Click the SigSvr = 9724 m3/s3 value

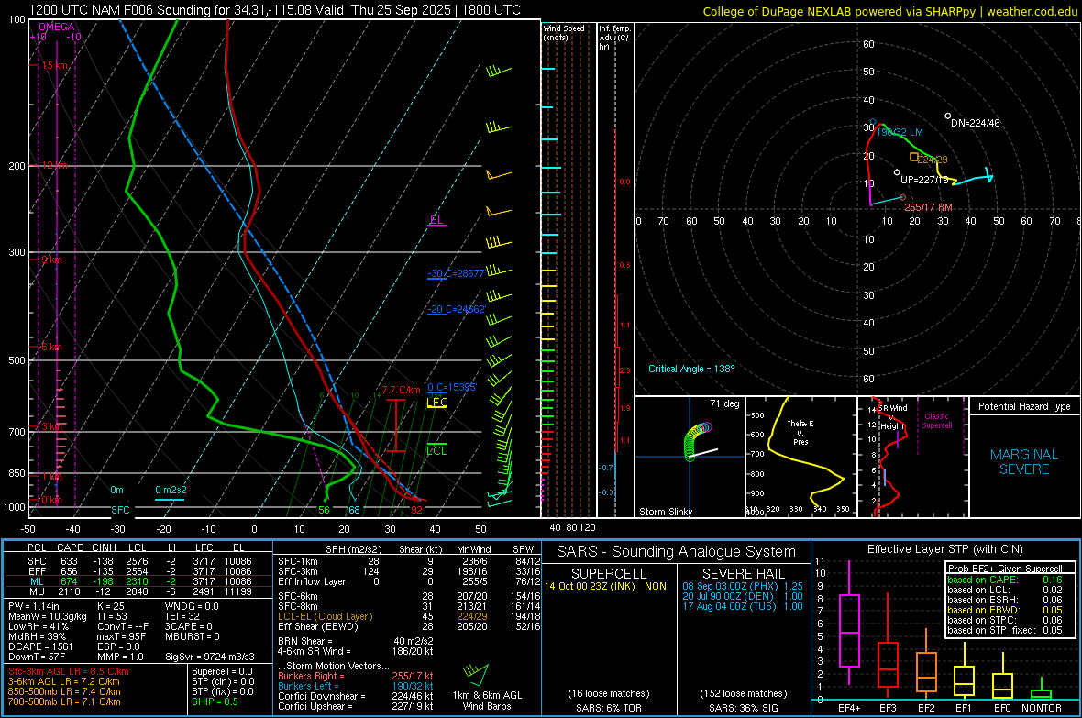click(x=210, y=657)
